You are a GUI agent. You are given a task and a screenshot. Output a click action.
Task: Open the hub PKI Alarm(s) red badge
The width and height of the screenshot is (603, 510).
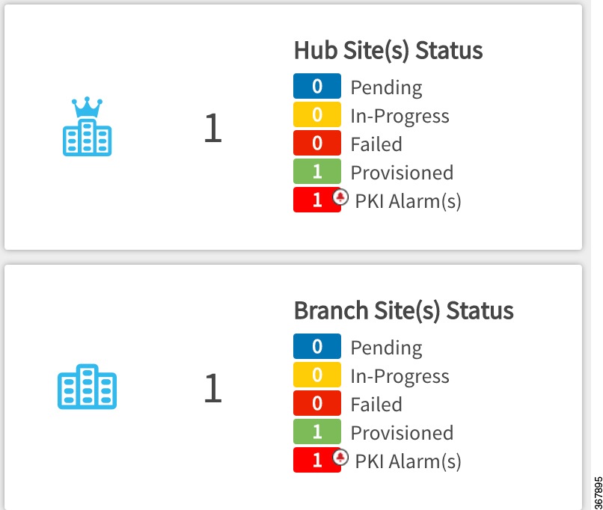(x=317, y=200)
